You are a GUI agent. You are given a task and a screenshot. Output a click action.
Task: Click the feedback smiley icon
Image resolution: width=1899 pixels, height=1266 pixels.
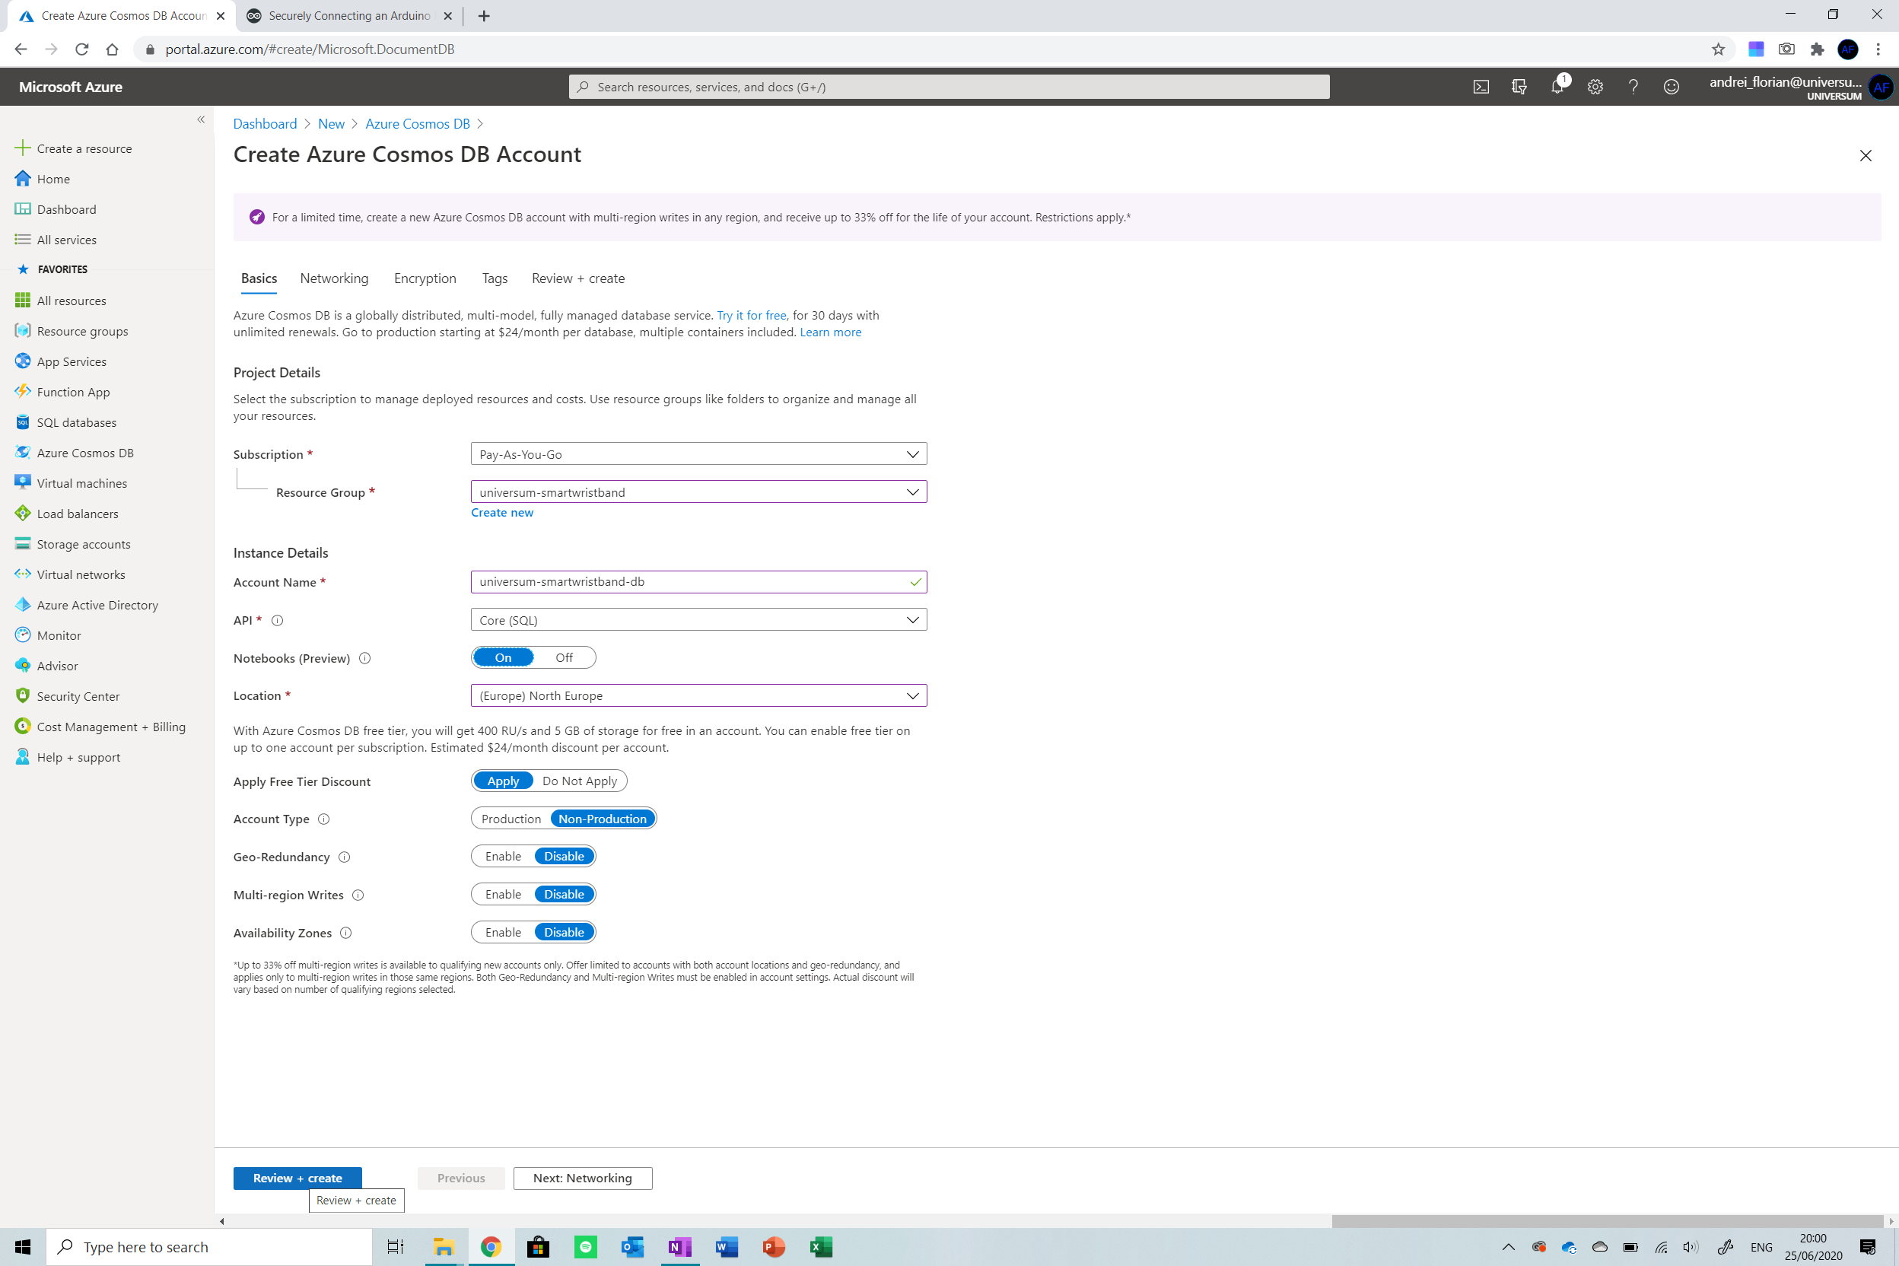coord(1671,87)
